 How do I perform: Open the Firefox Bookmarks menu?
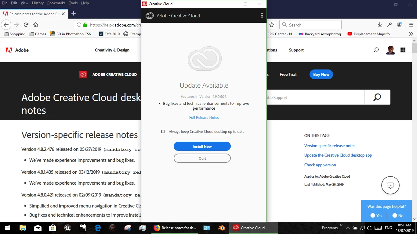tap(56, 3)
